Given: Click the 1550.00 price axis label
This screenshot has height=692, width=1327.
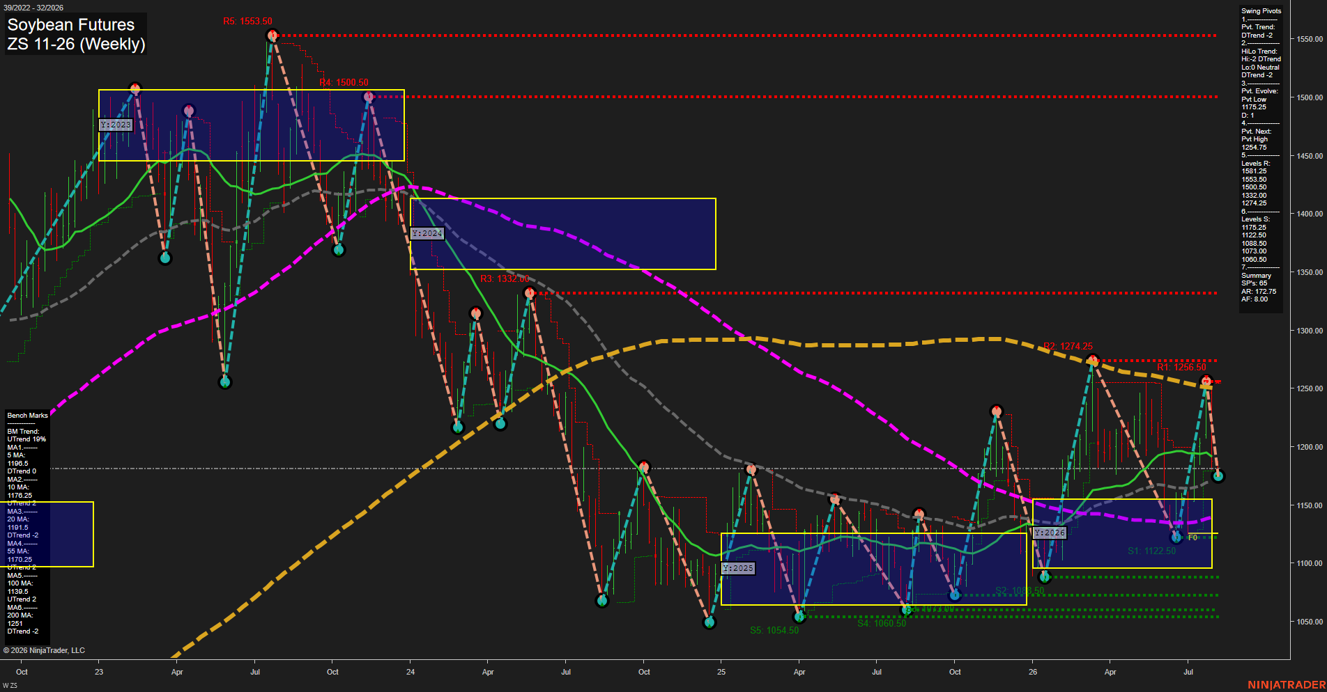Looking at the screenshot, I should coord(1310,40).
